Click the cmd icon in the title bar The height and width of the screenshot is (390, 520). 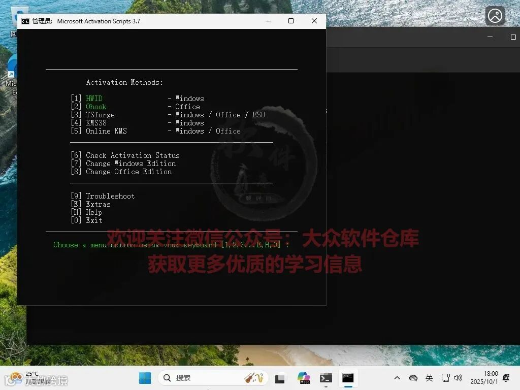(x=25, y=21)
